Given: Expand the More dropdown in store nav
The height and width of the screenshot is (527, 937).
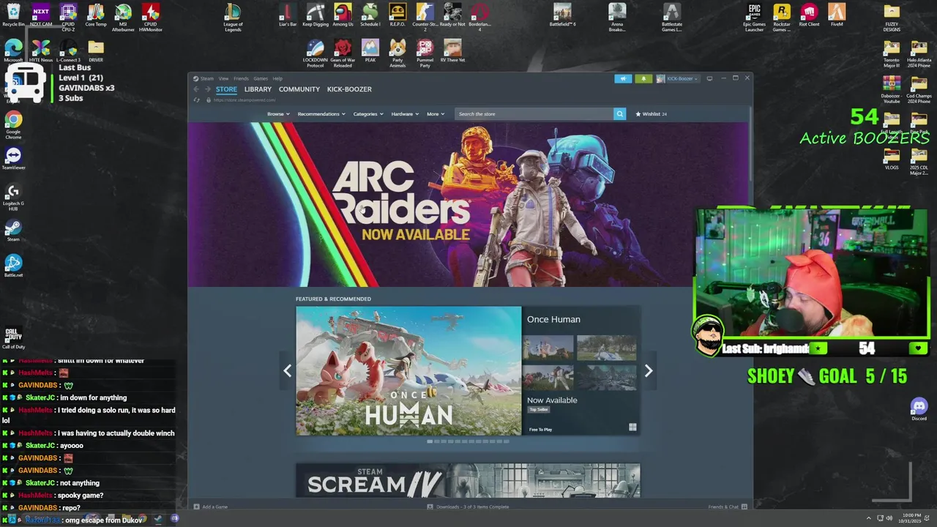Looking at the screenshot, I should (x=436, y=114).
